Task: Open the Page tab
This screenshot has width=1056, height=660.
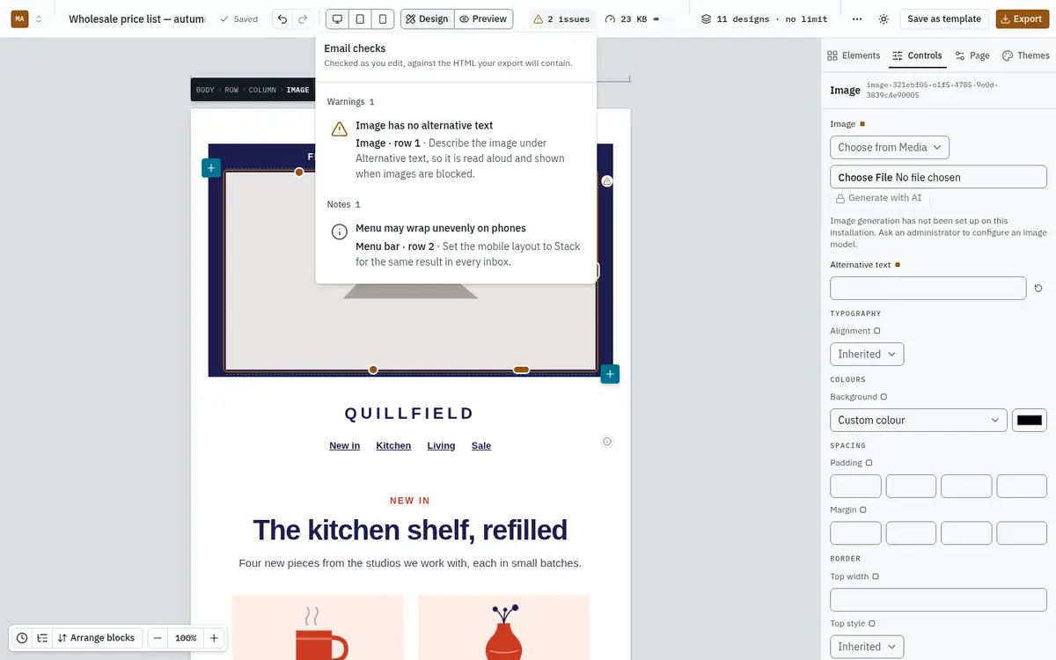Action: coord(972,55)
